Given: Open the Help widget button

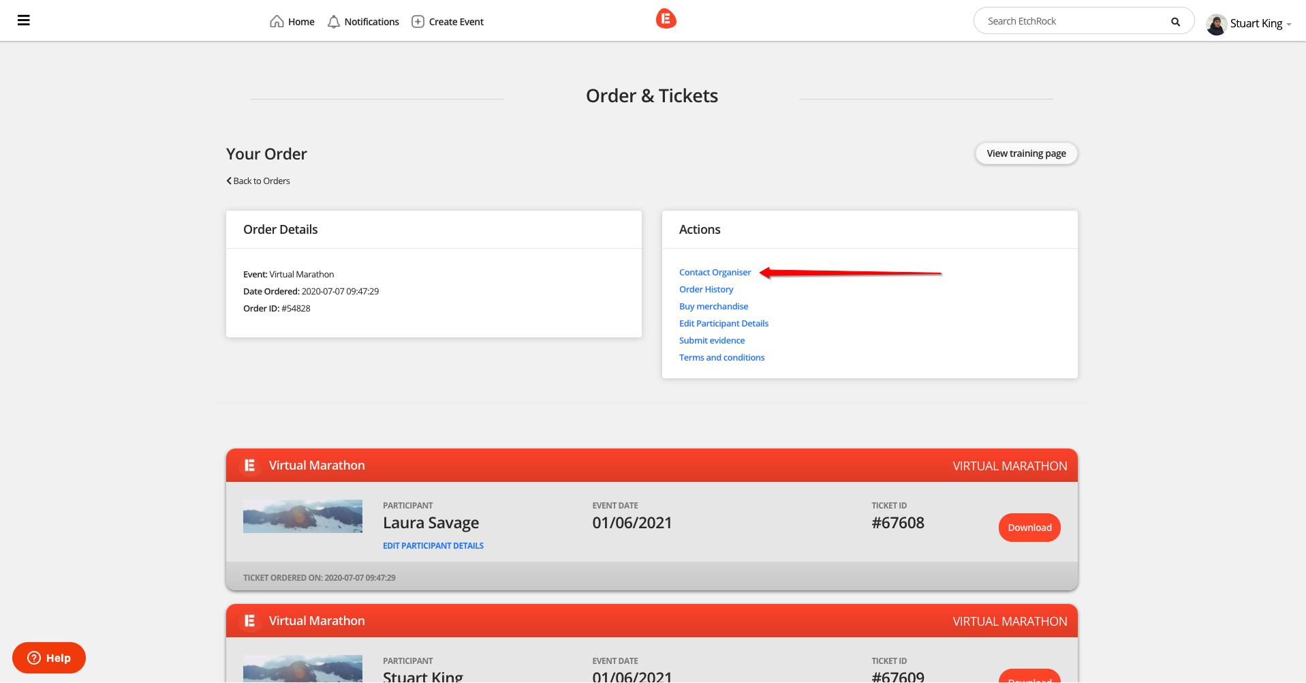Looking at the screenshot, I should click(49, 658).
